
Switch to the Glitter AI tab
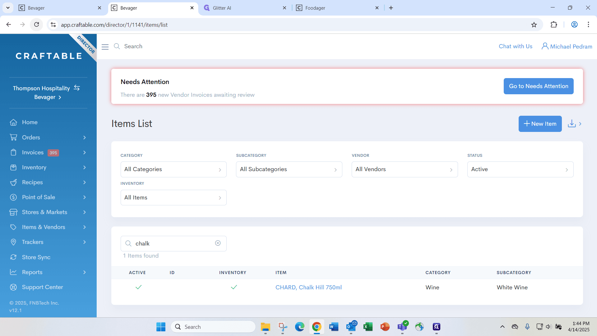pos(245,8)
